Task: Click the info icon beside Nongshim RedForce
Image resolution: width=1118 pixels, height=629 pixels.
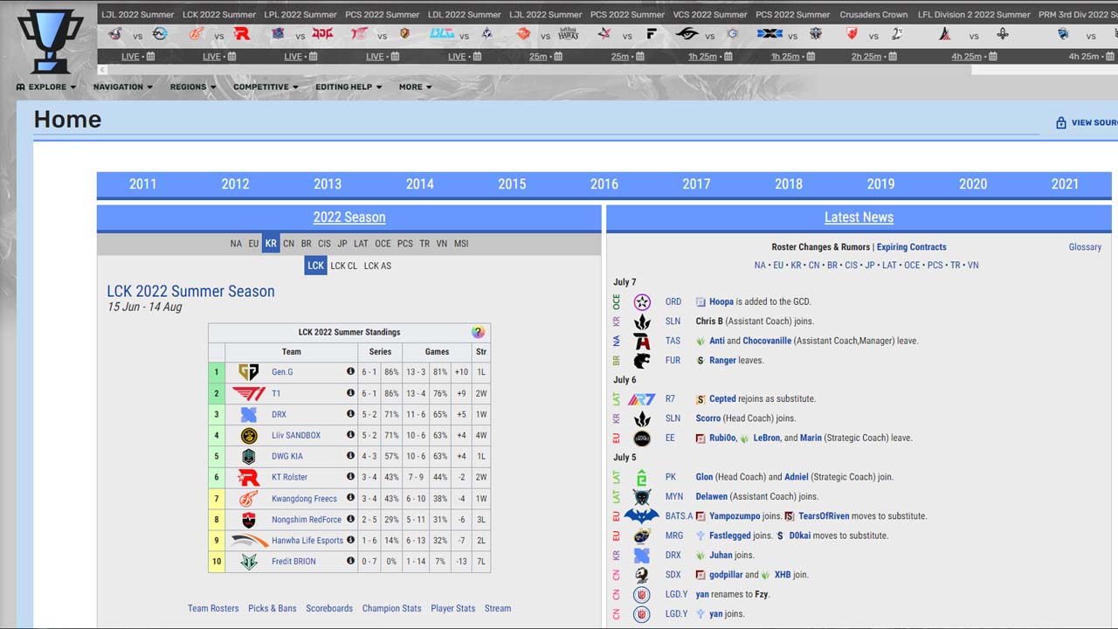Action: point(350,519)
